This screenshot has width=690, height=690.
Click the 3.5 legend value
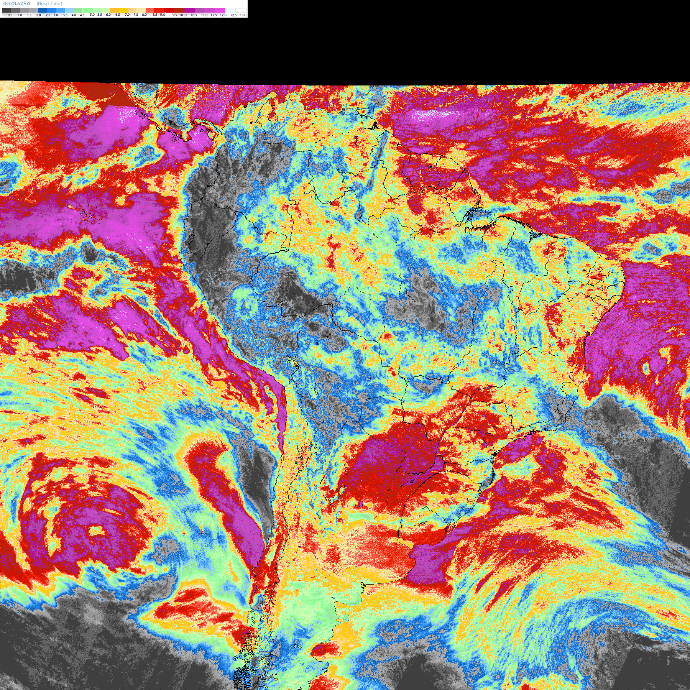pyautogui.click(x=65, y=15)
